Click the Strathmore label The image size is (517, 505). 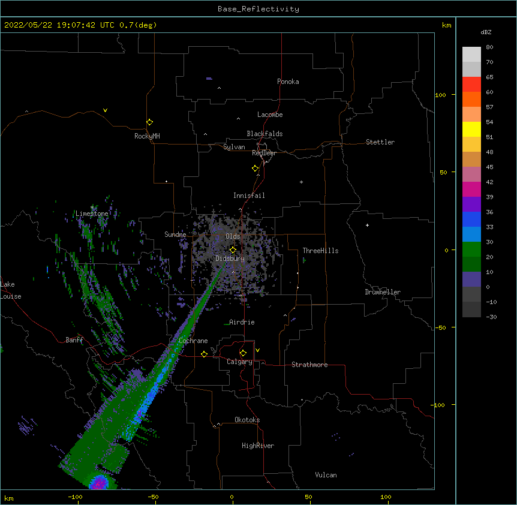309,365
